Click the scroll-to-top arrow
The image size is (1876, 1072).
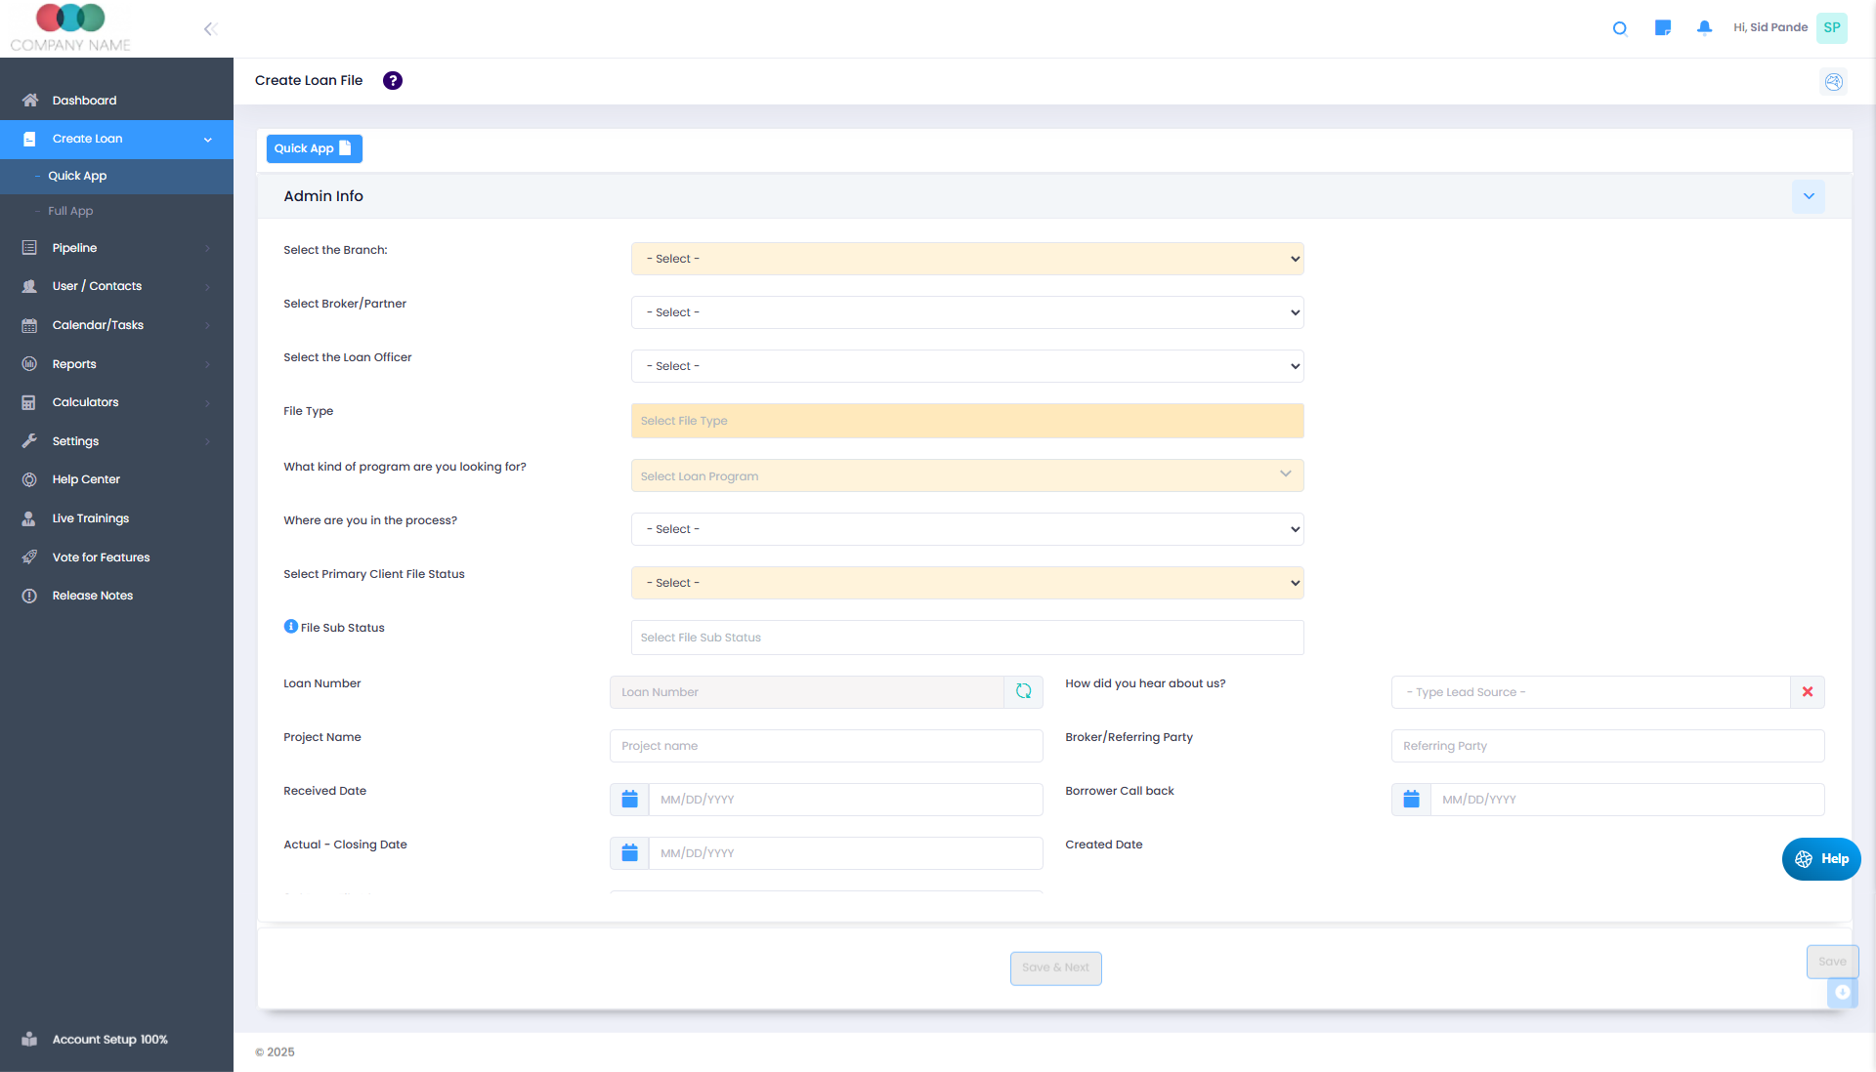pos(1843,992)
